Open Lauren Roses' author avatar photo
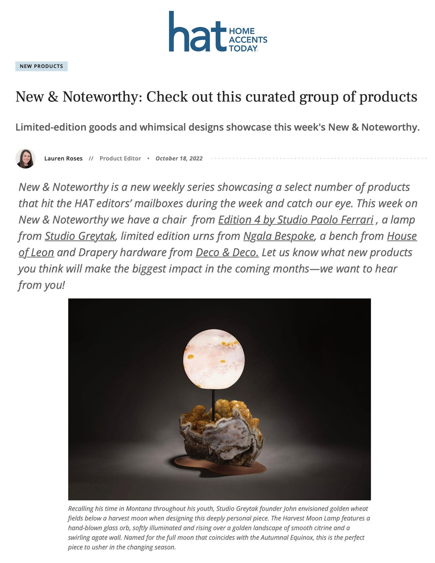The image size is (435, 563). click(x=25, y=158)
